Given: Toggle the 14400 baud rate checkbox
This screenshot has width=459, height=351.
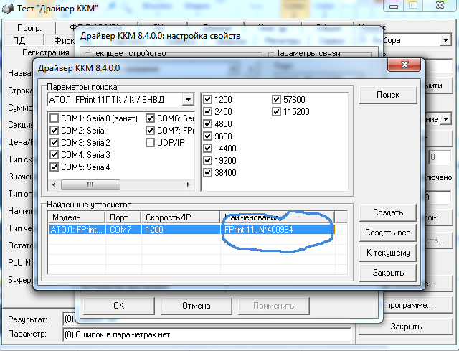Looking at the screenshot, I should click(207, 149).
